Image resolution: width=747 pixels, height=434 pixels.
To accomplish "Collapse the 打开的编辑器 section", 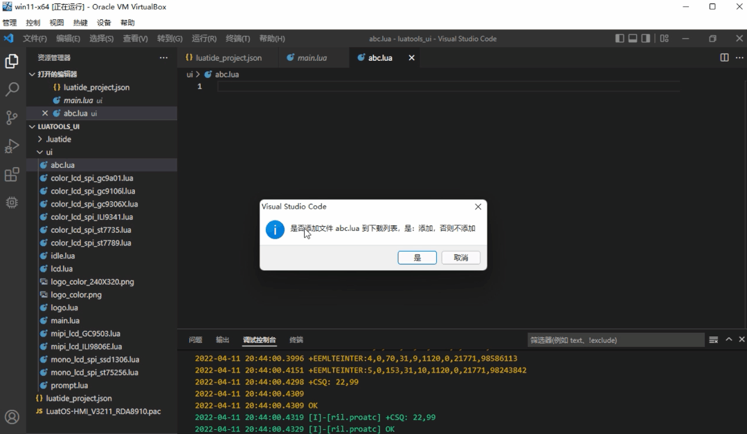I will (31, 74).
